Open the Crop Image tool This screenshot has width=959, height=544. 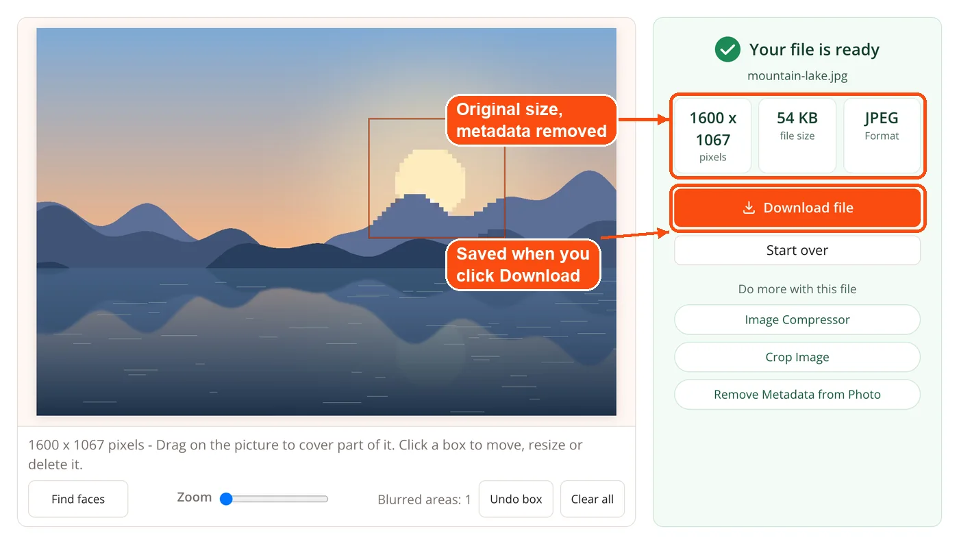point(797,357)
